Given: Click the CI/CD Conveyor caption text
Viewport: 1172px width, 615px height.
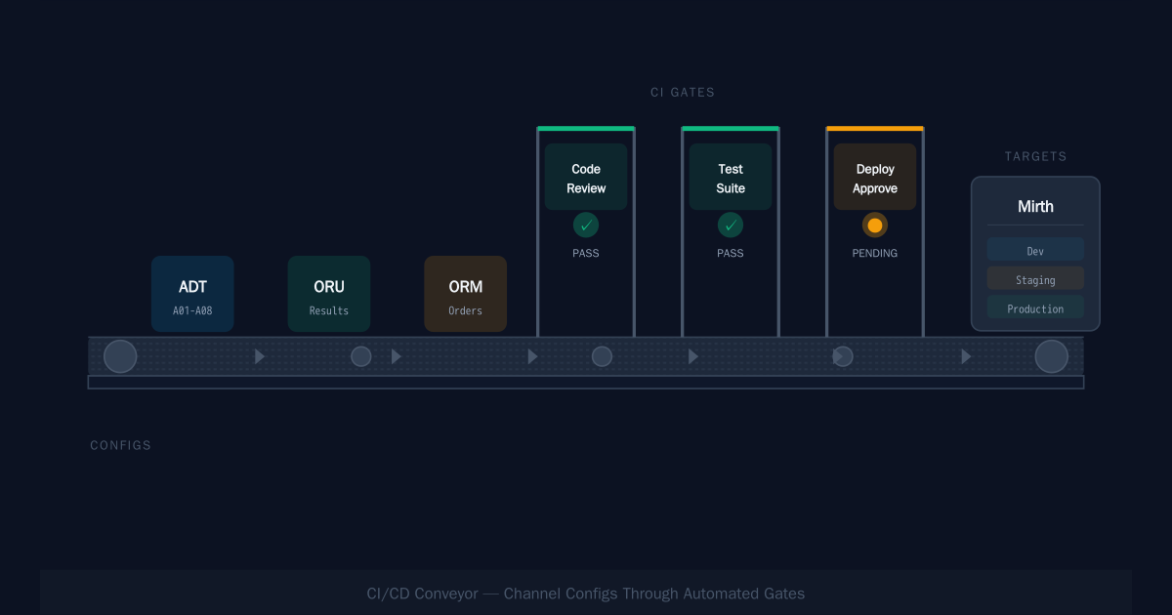Looking at the screenshot, I should pos(586,594).
